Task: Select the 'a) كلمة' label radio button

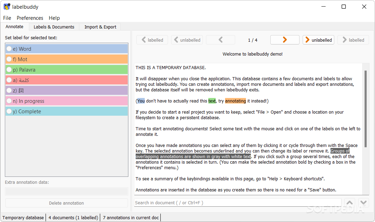Action: [x=9, y=80]
